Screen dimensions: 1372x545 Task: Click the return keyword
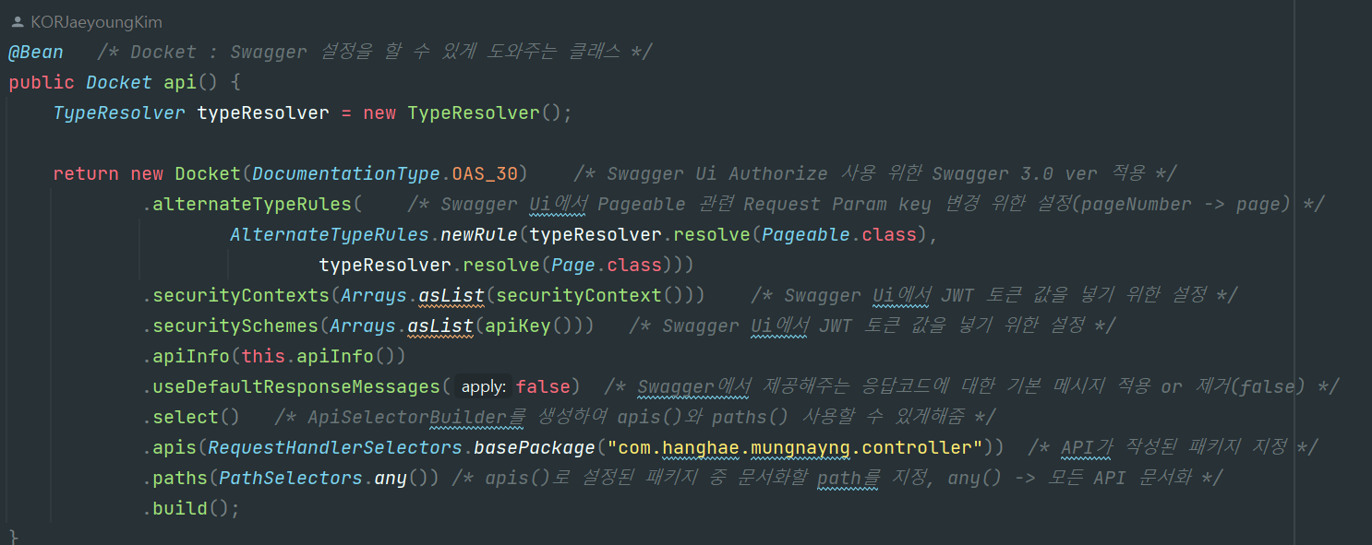(x=86, y=173)
